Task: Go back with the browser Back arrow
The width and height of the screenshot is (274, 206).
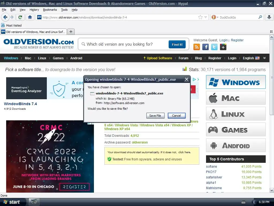Action: click(5, 17)
